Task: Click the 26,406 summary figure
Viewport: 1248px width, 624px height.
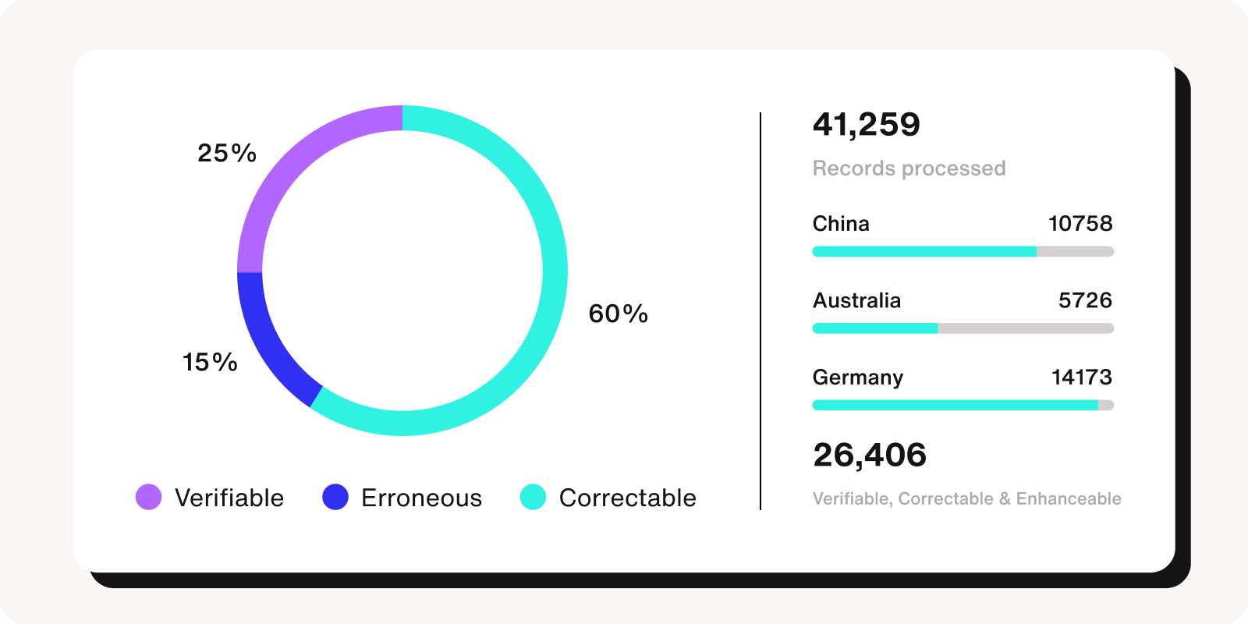Action: coord(870,456)
